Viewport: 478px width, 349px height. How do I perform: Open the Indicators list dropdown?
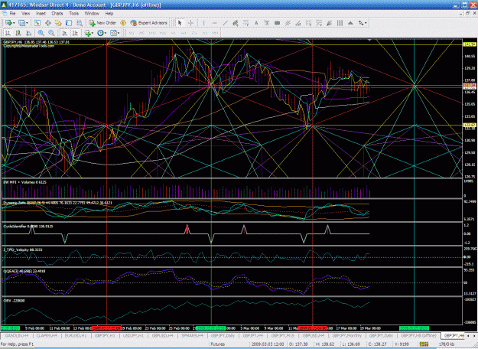(x=89, y=33)
